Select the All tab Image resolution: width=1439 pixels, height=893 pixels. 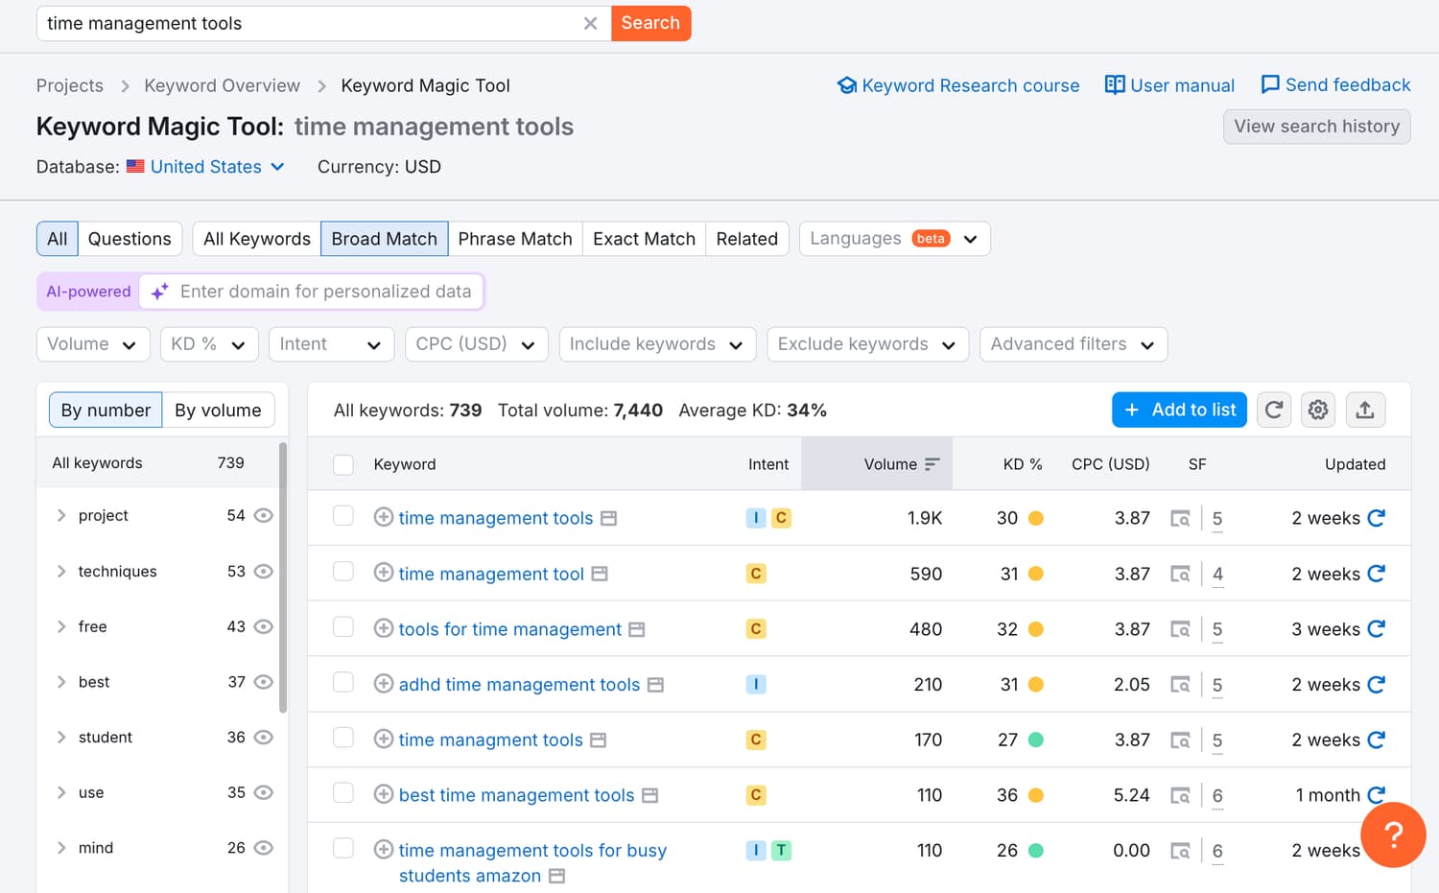(x=58, y=239)
